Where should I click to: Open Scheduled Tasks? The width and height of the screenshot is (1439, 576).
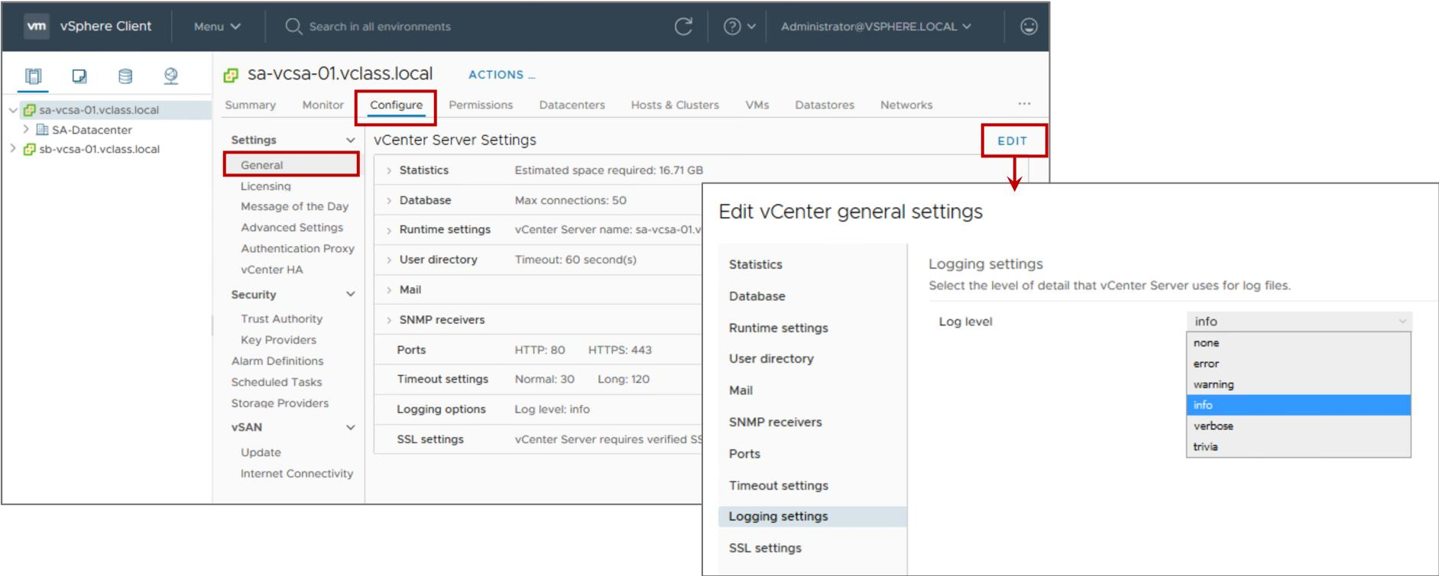tap(277, 381)
